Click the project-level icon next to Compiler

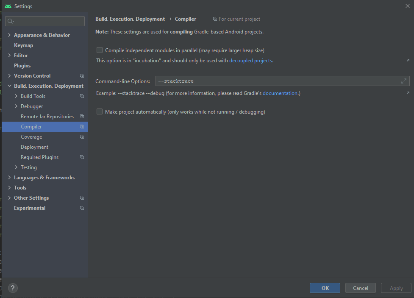(82, 127)
